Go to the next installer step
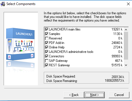 (x=94, y=95)
